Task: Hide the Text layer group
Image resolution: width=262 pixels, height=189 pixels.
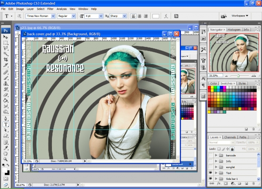Action: pyautogui.click(x=210, y=173)
